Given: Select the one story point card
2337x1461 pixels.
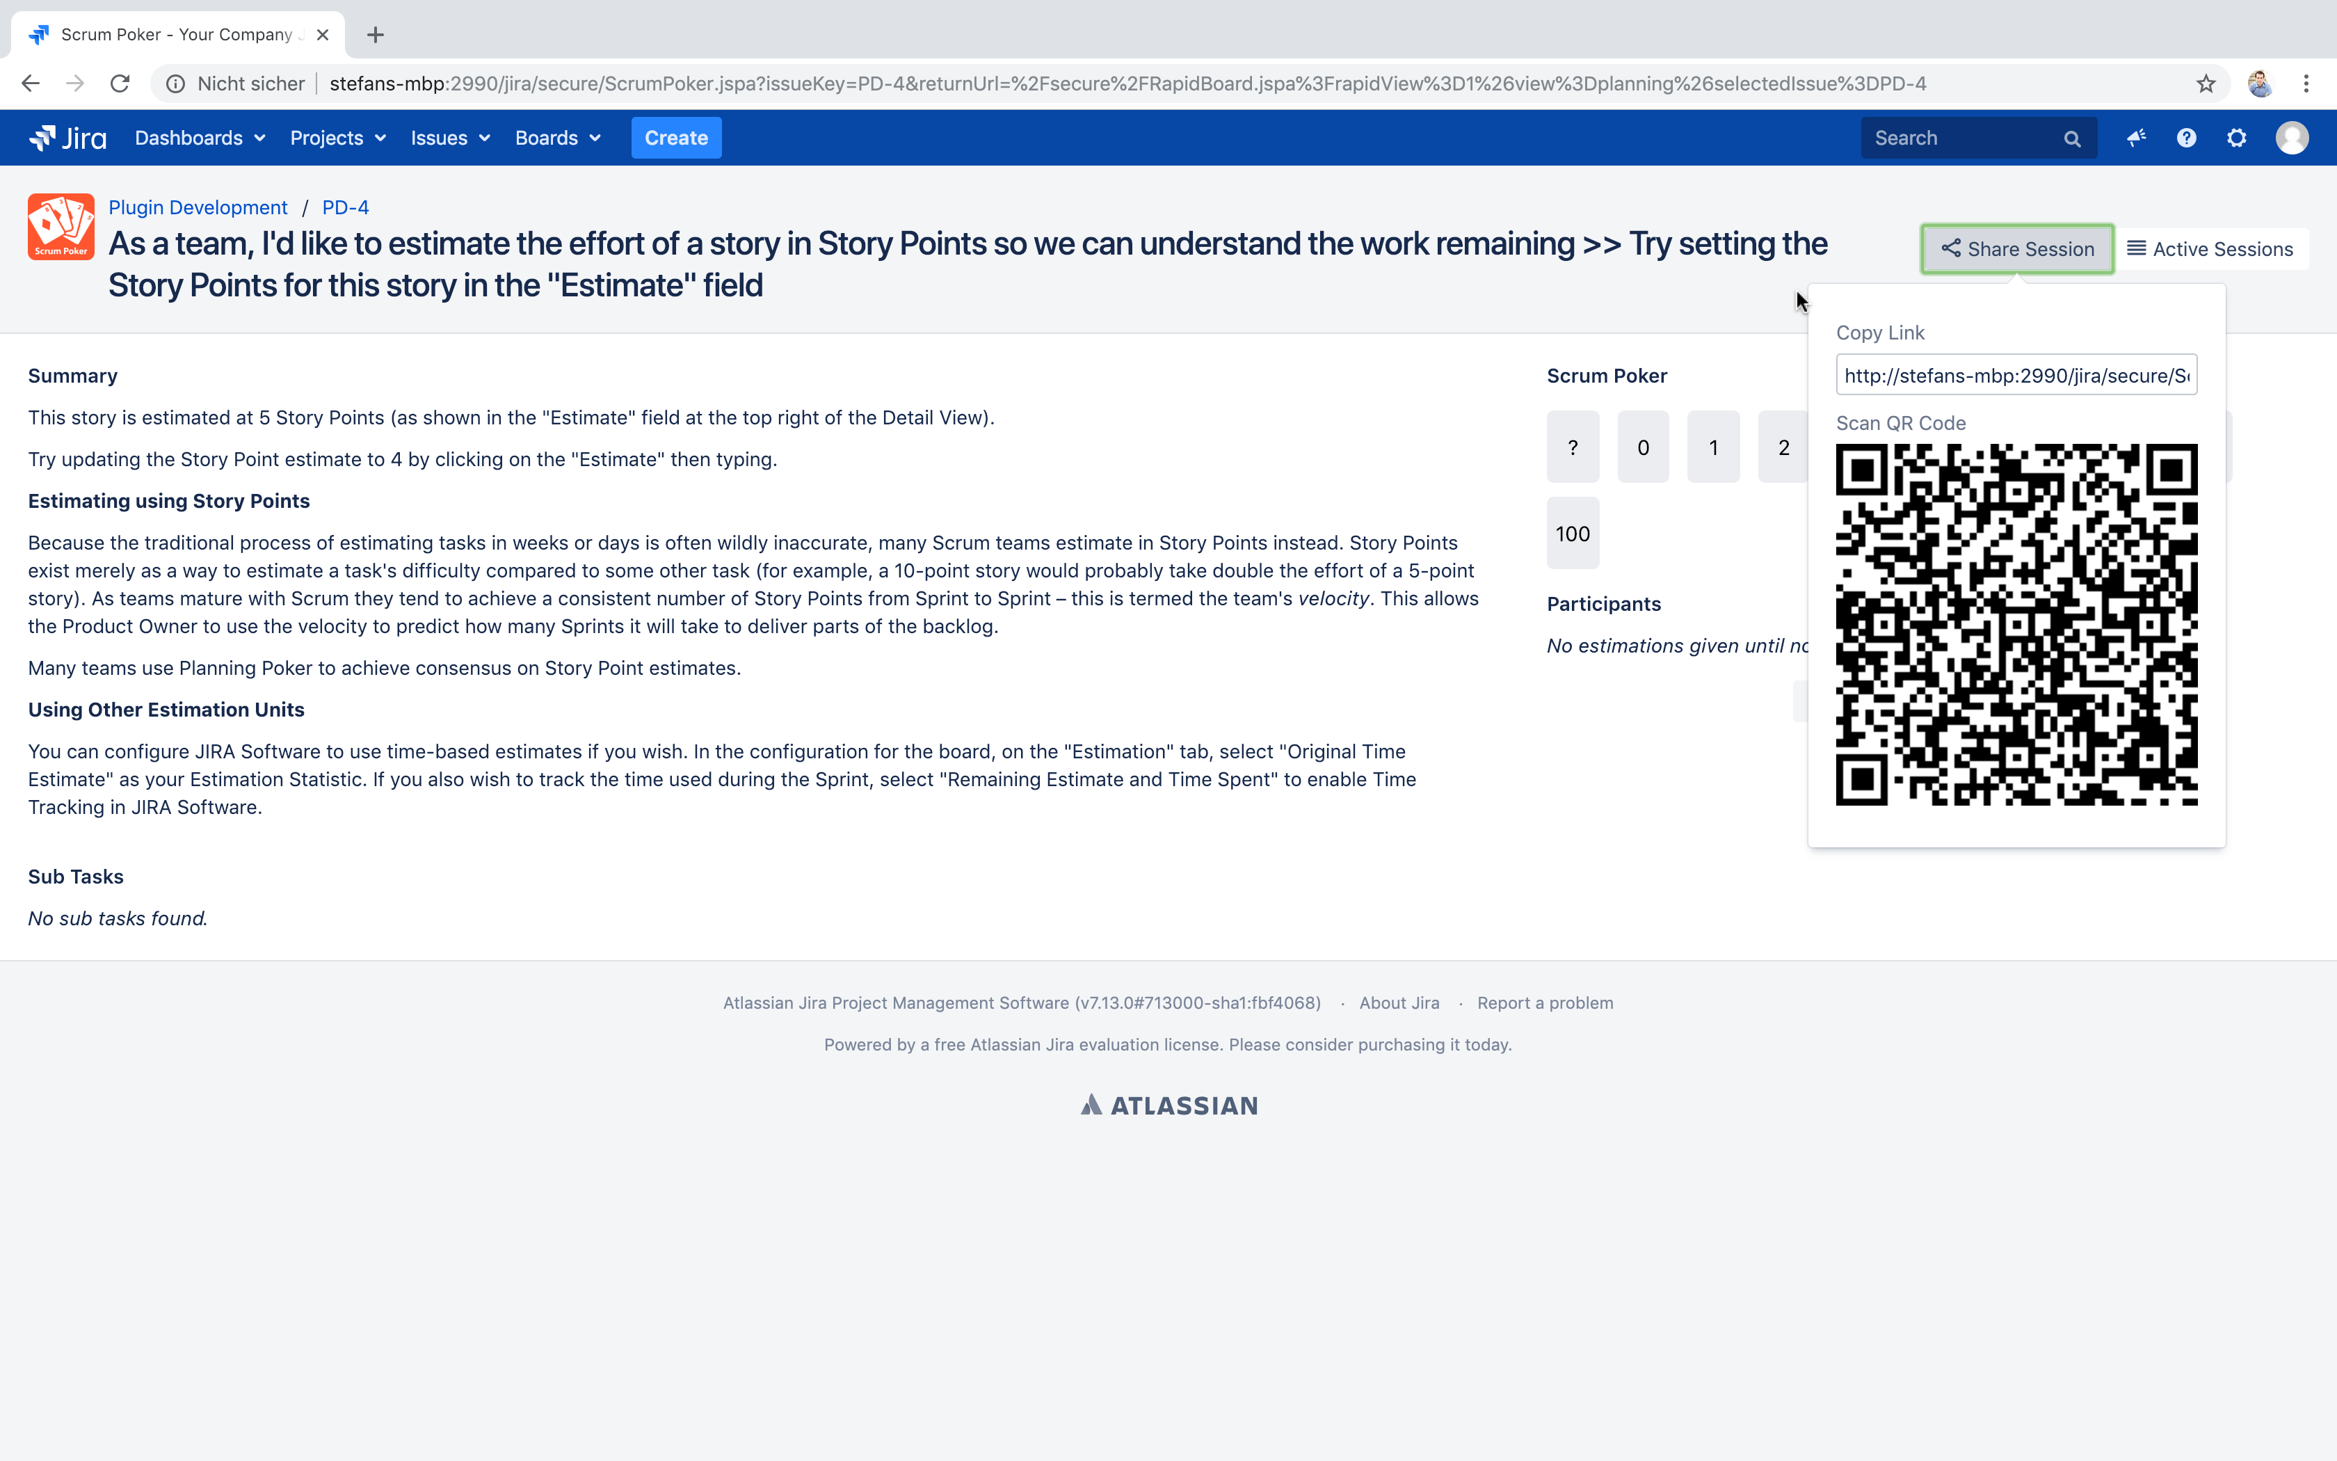Looking at the screenshot, I should tap(1713, 446).
